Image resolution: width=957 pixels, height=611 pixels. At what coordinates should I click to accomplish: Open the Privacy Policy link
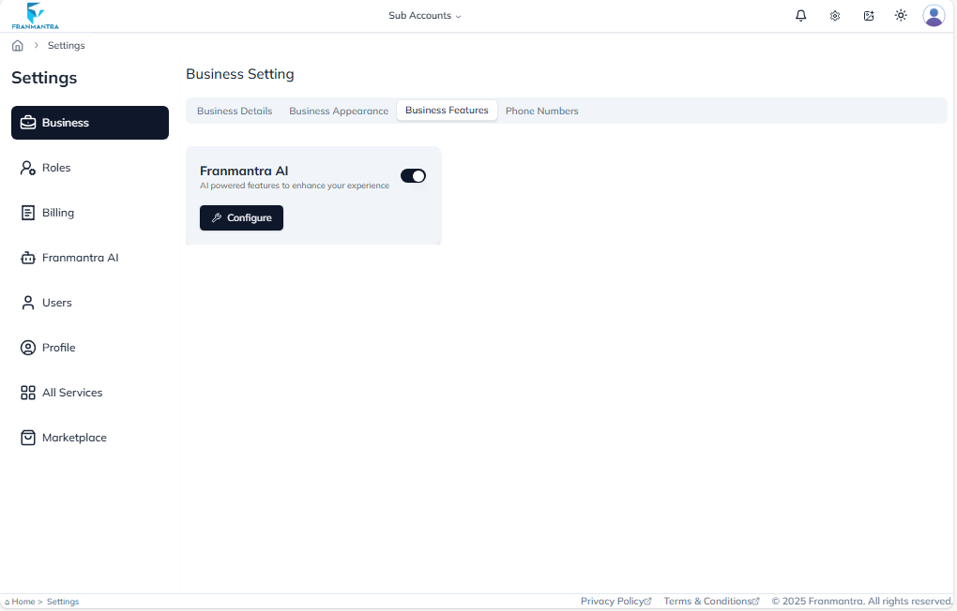(615, 601)
